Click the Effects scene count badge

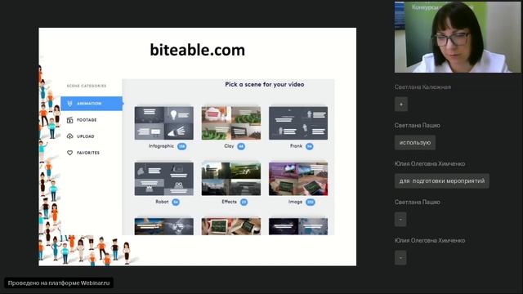click(244, 202)
